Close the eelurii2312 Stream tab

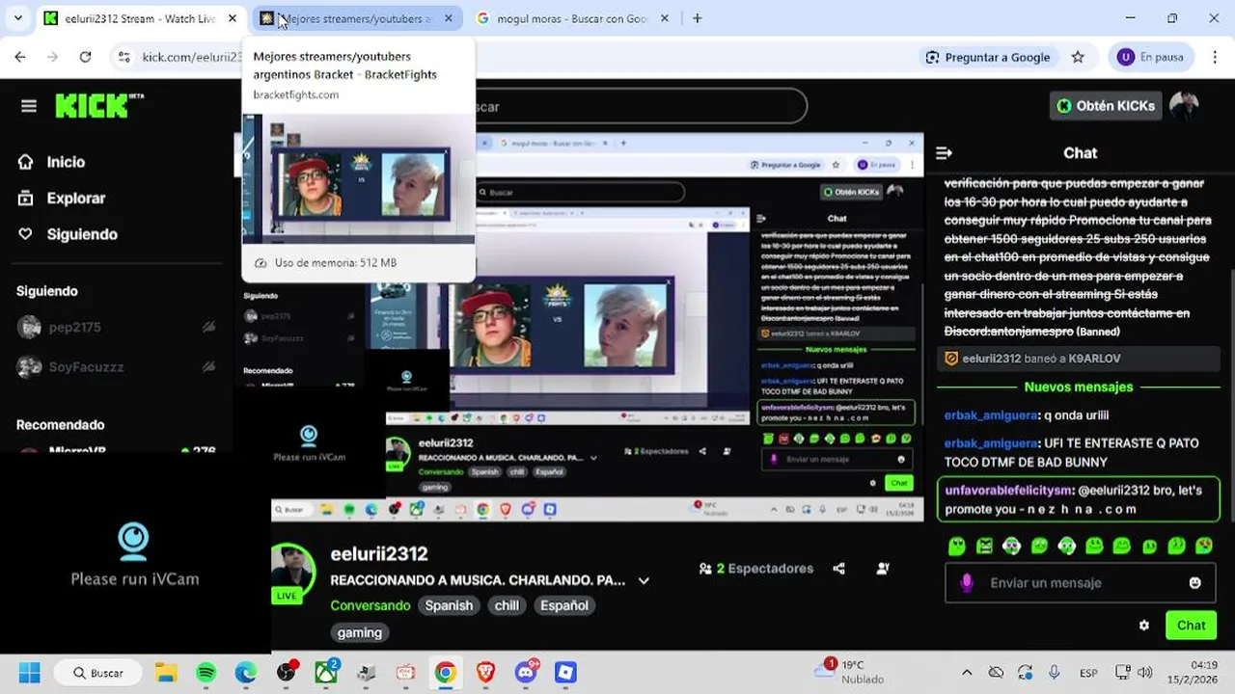[x=233, y=18]
